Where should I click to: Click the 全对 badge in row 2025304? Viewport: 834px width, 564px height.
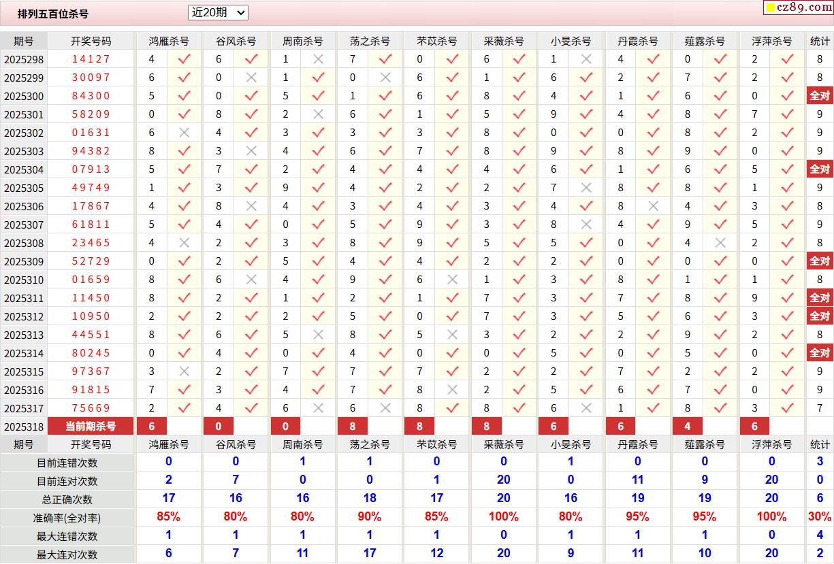point(820,169)
